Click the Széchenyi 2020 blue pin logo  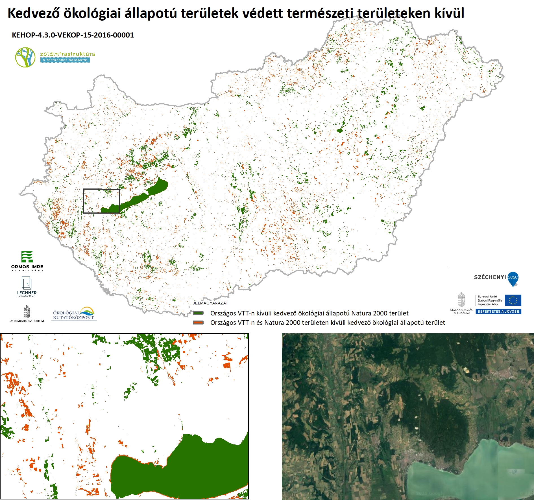513,278
